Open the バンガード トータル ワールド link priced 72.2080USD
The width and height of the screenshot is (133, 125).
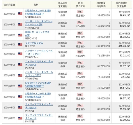click(39, 52)
